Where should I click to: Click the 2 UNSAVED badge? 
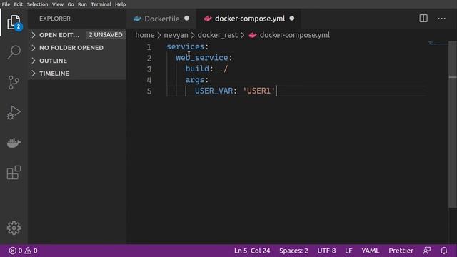(106, 35)
